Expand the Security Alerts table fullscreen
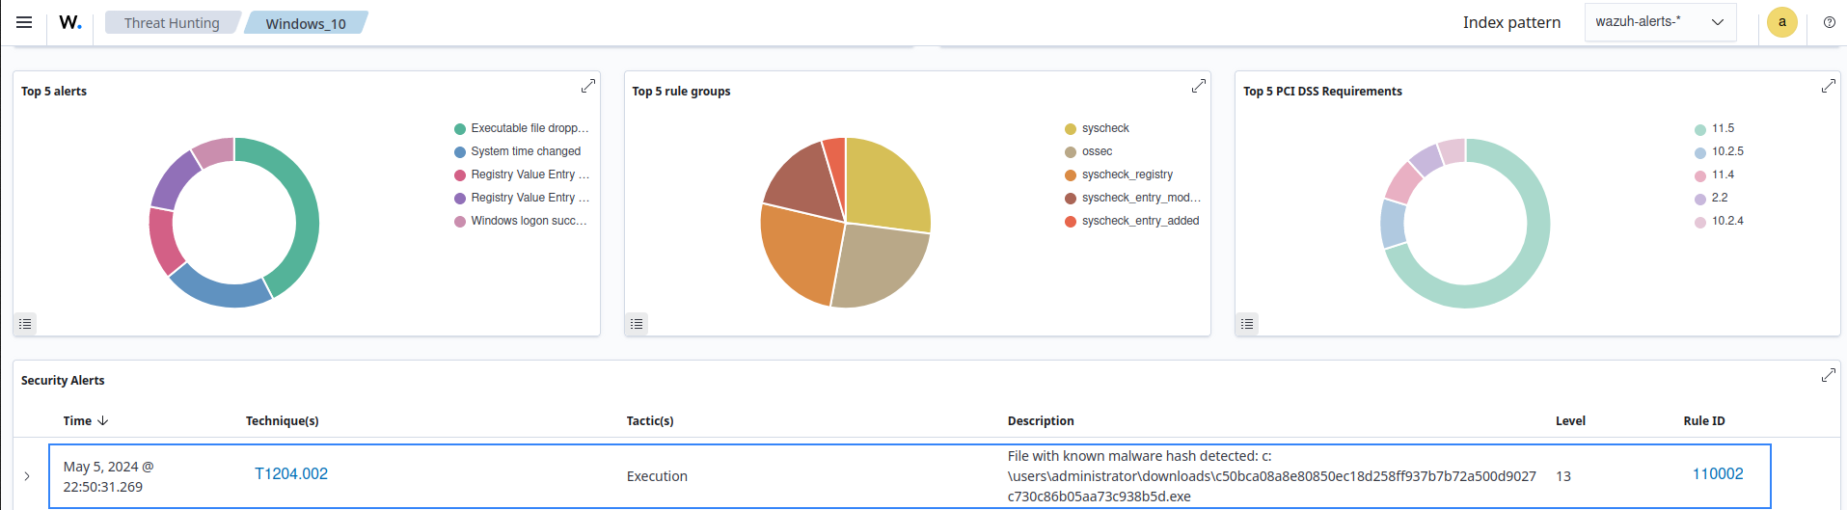This screenshot has width=1847, height=510. (1828, 375)
